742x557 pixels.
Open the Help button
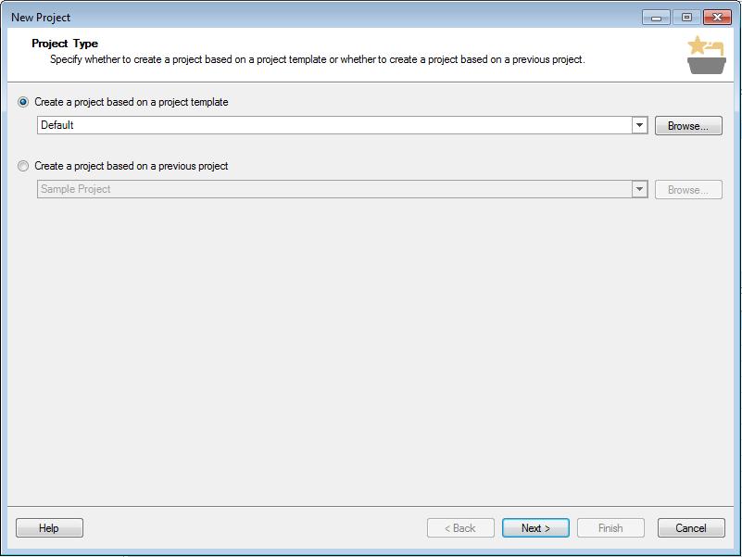tap(49, 528)
